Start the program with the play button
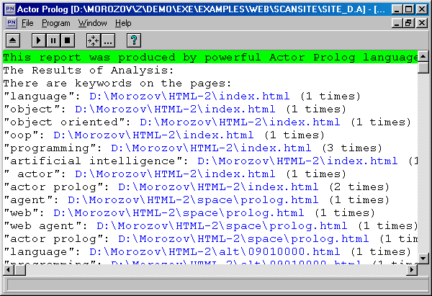Image resolution: width=432 pixels, height=296 pixels. tap(39, 40)
